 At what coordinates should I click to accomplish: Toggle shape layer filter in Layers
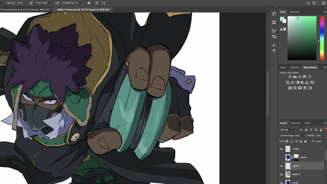point(316,130)
